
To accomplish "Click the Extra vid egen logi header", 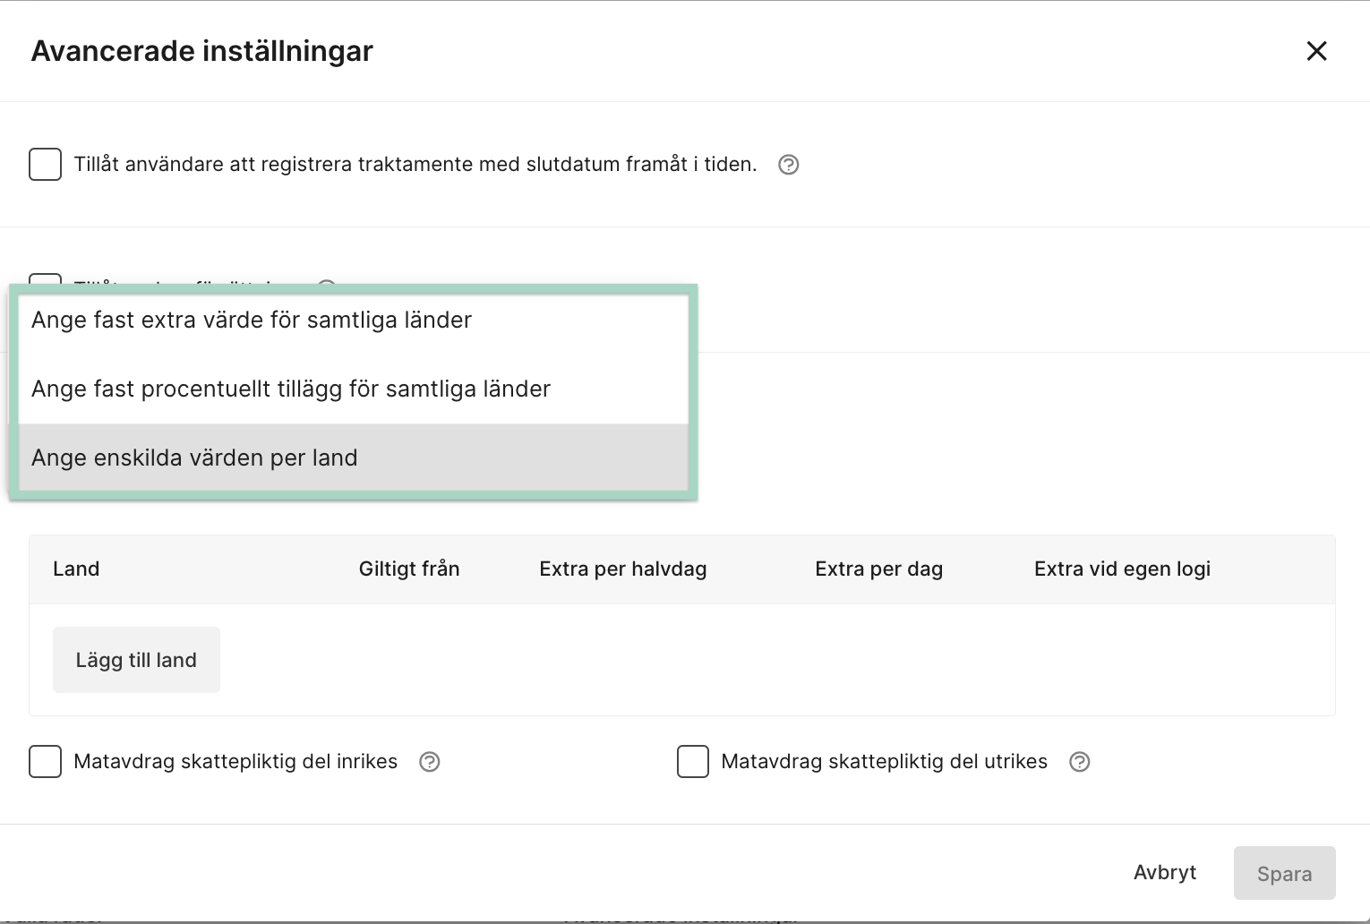I will tap(1122, 569).
